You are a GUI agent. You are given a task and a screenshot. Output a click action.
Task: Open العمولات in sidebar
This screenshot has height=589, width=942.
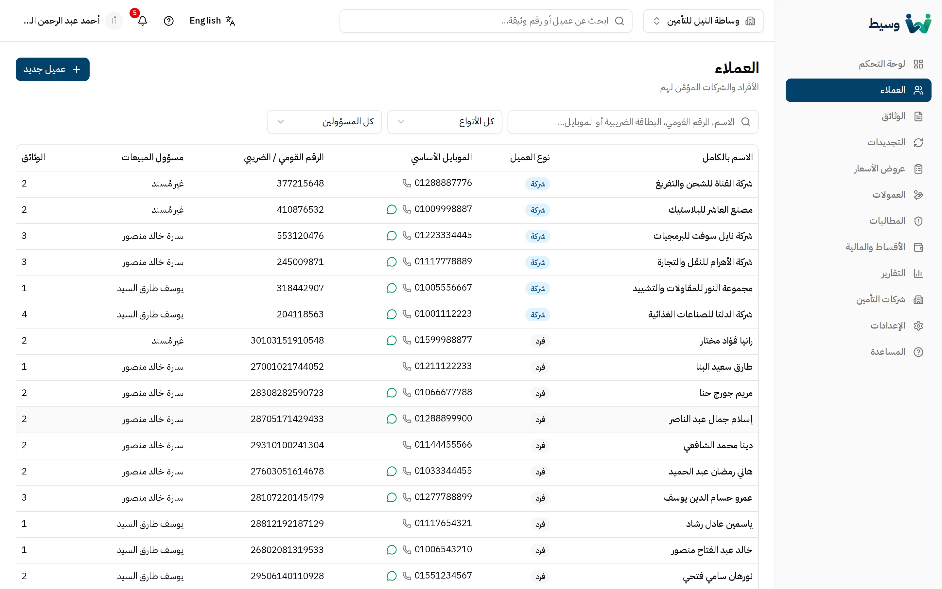(x=858, y=195)
